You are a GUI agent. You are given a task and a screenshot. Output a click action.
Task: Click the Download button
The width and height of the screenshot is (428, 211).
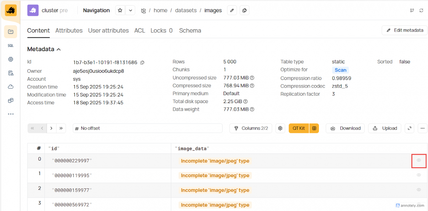pos(345,128)
